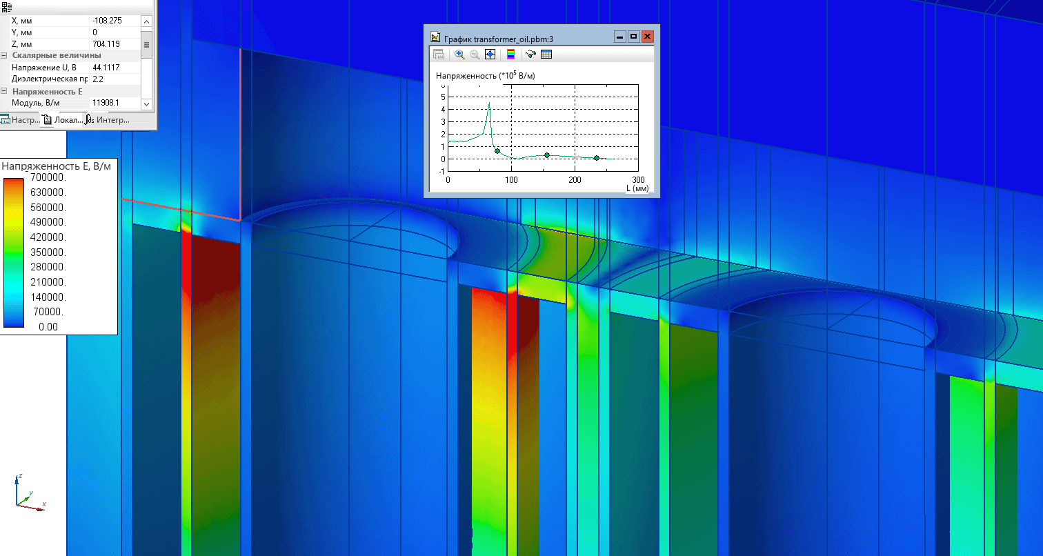This screenshot has width=1043, height=556.
Task: Switch to the Локал... tab
Action: (62, 120)
